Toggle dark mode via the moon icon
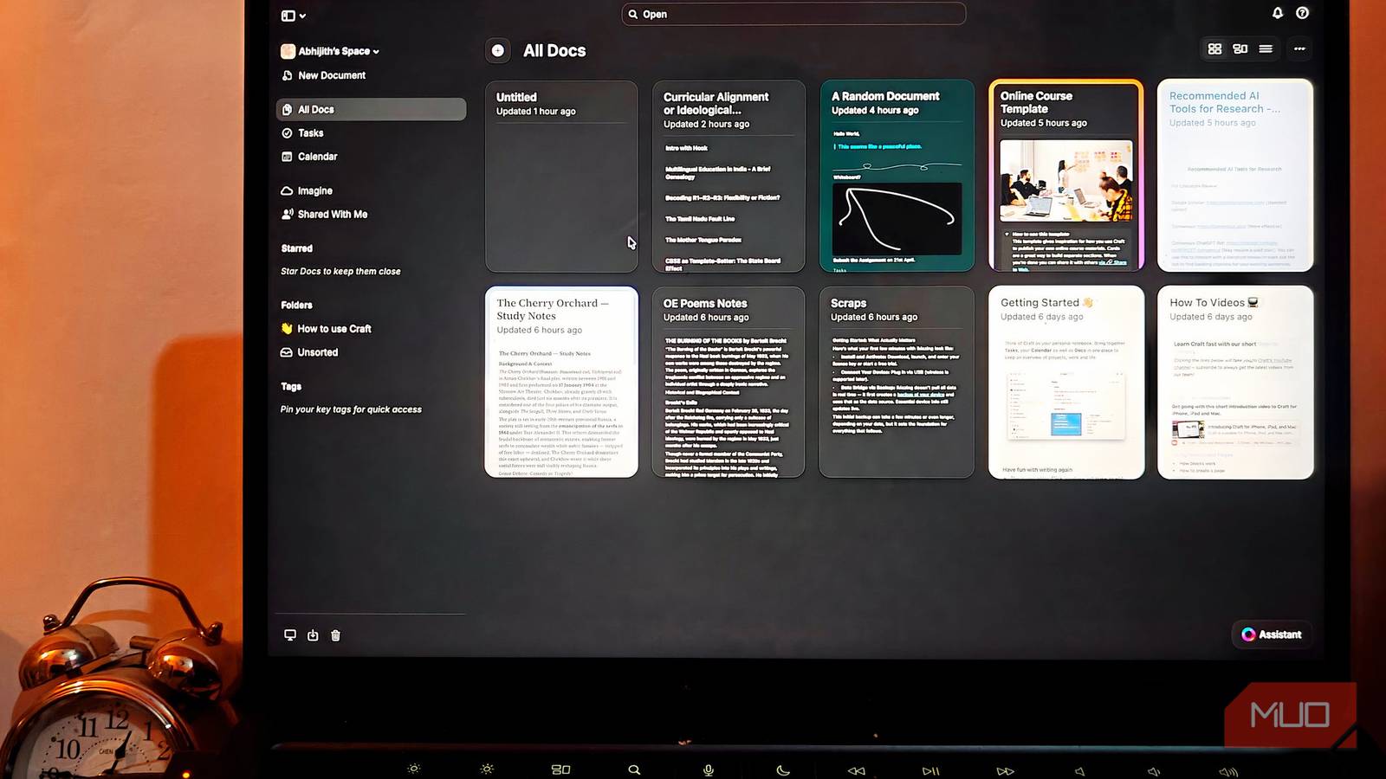1386x779 pixels. pyautogui.click(x=782, y=769)
